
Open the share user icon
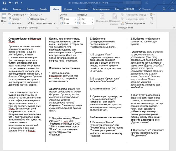(x=164, y=9)
